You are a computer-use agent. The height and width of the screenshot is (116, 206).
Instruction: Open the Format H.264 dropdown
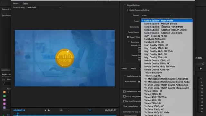click(157, 15)
